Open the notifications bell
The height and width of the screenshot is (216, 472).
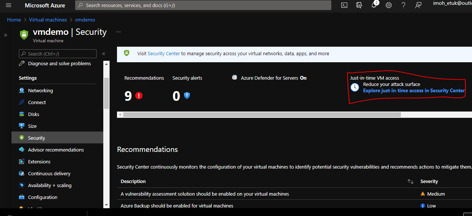coord(374,6)
